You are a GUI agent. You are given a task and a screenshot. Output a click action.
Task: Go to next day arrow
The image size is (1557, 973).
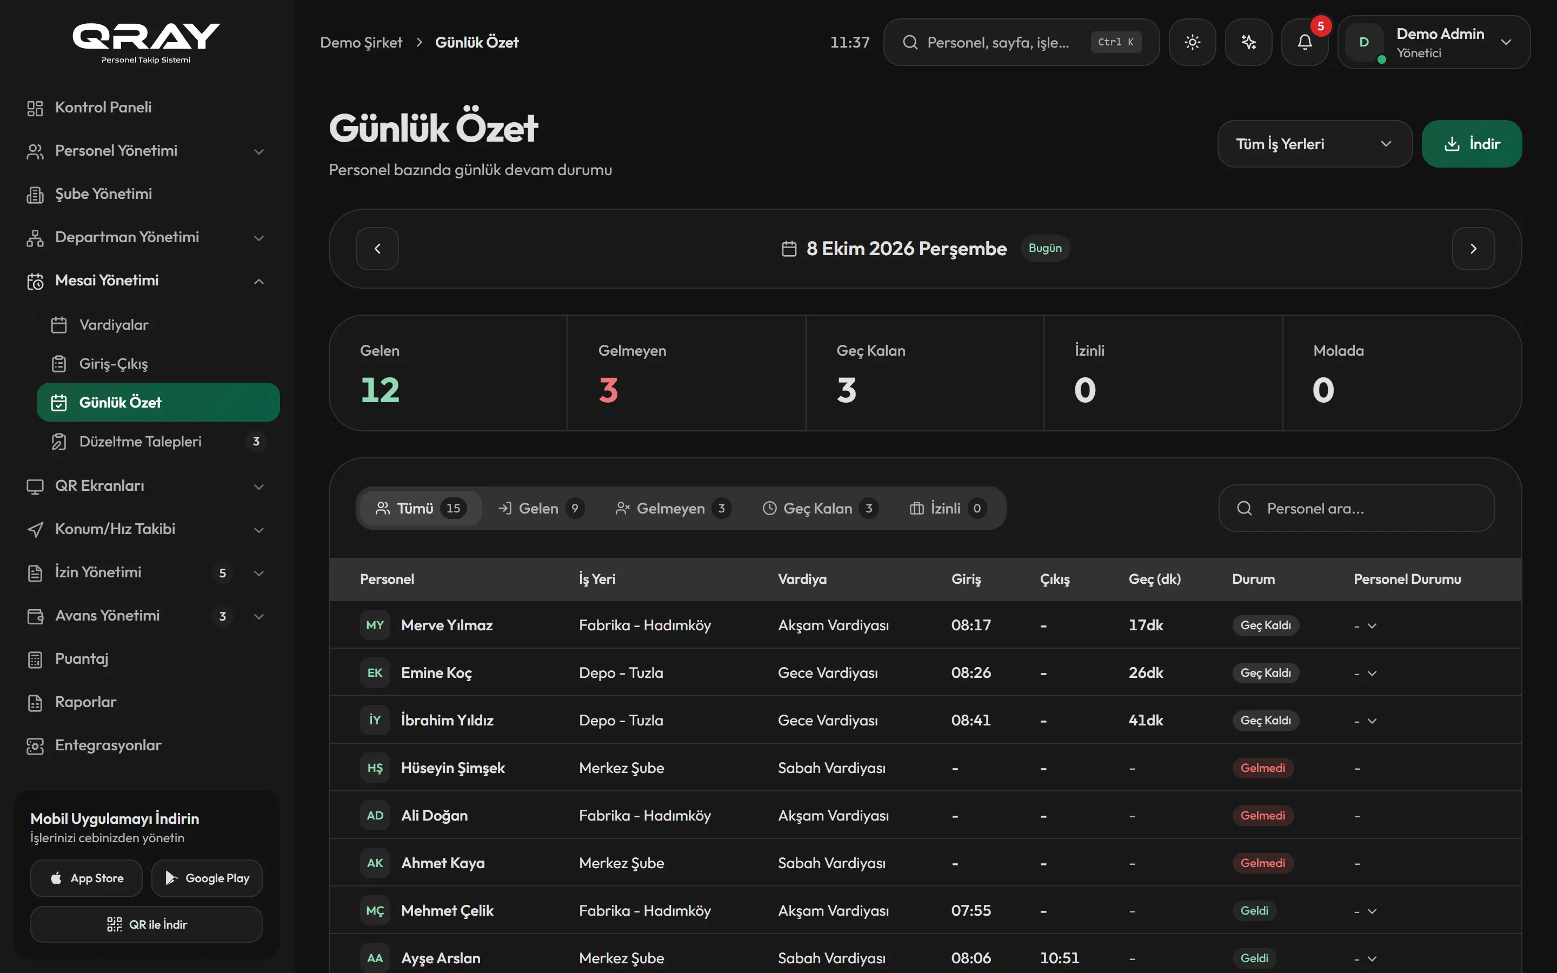pos(1473,249)
